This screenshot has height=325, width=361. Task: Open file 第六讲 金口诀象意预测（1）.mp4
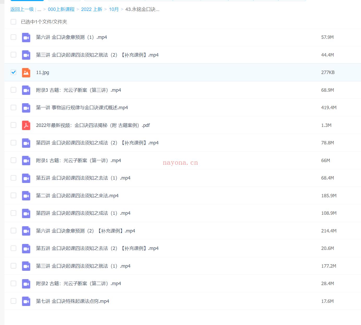[x=71, y=37]
